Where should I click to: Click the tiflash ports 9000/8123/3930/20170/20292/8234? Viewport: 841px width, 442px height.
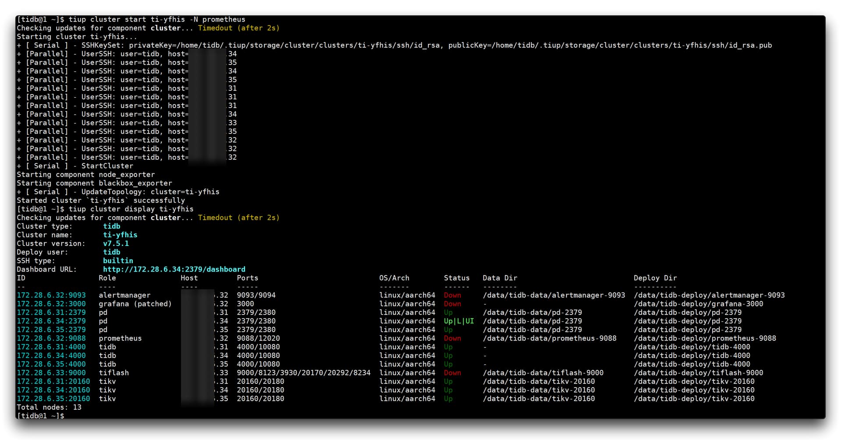(304, 372)
